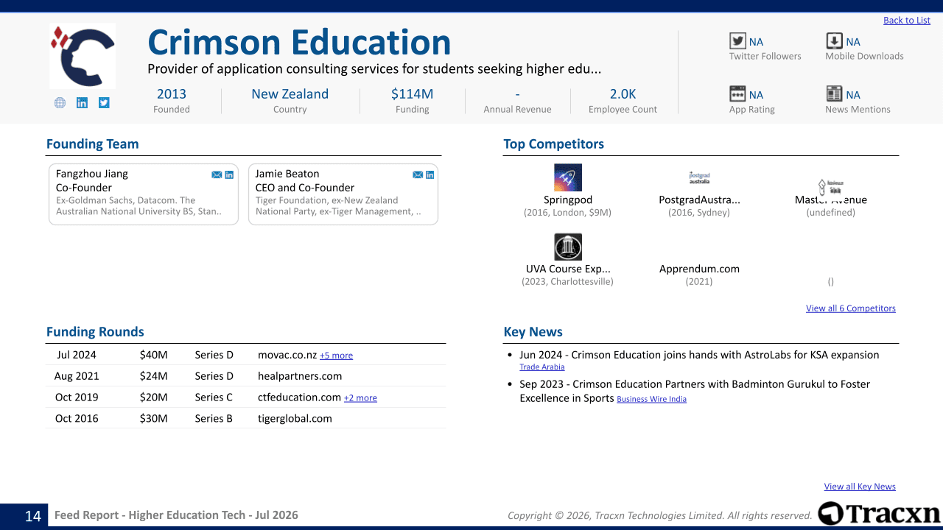Screen dimensions: 943x530
Task: Show +5 more investors for Jul 2024 round
Action: coord(336,356)
